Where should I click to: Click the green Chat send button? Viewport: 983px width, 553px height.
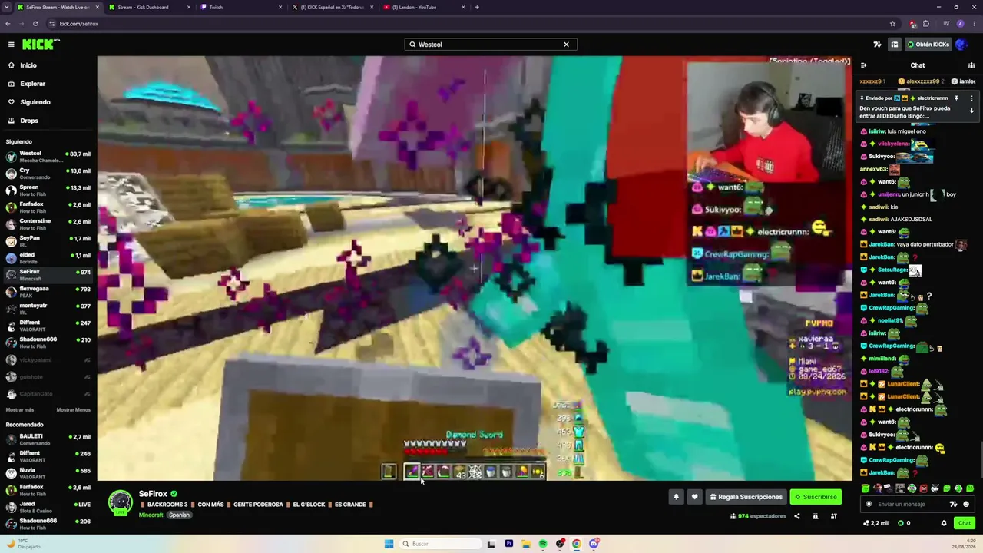[965, 523]
